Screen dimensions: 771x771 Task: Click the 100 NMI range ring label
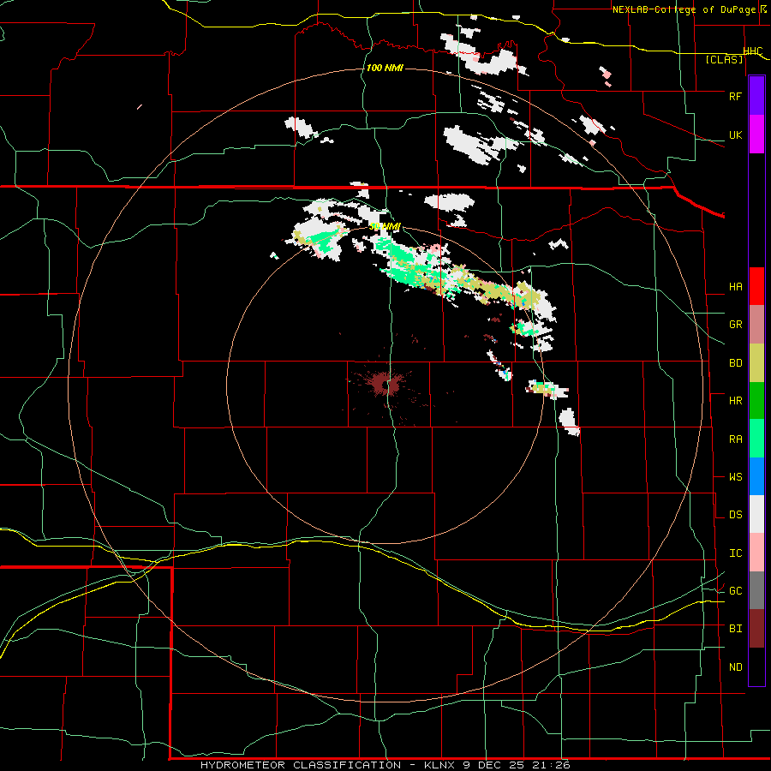(385, 68)
